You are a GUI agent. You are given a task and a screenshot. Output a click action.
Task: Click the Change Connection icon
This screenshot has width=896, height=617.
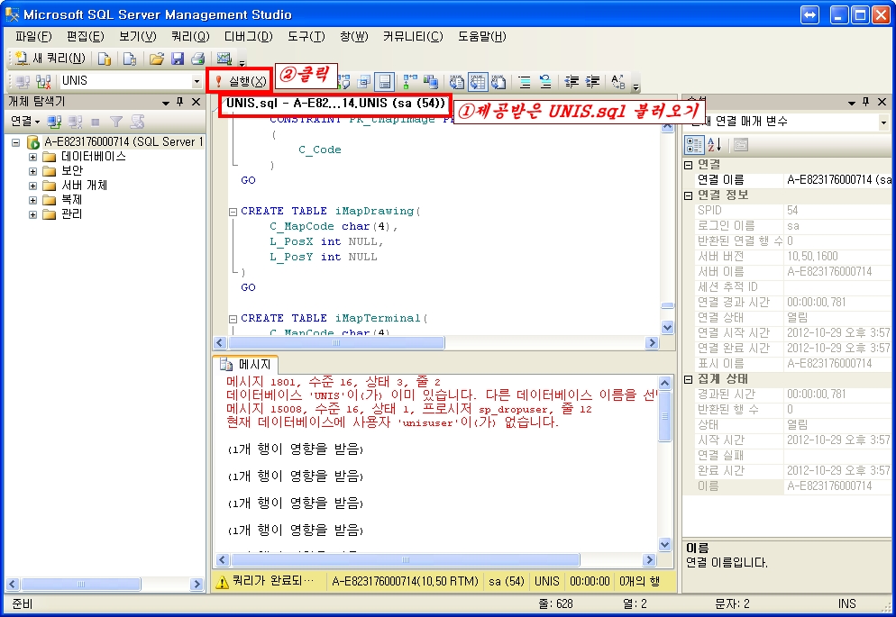(43, 82)
